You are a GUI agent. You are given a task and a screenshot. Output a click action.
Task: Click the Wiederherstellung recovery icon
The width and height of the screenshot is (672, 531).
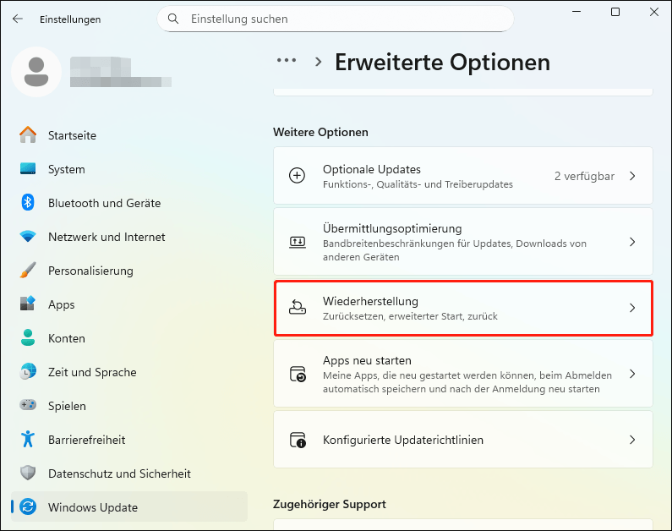pos(297,307)
